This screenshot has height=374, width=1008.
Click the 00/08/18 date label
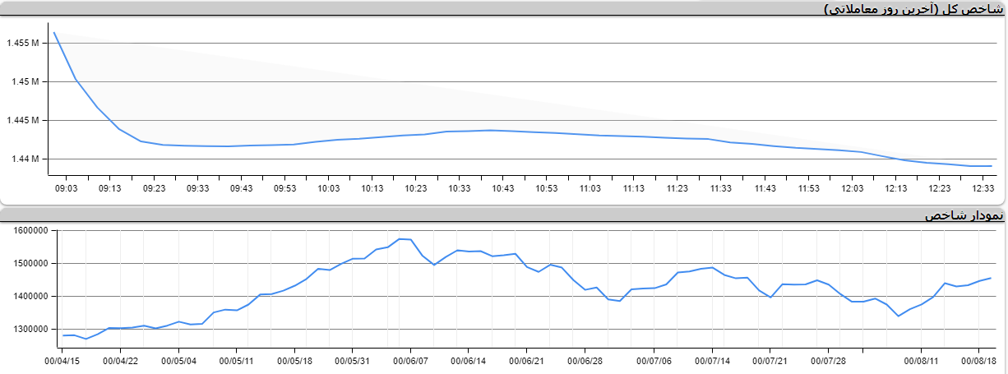979,360
